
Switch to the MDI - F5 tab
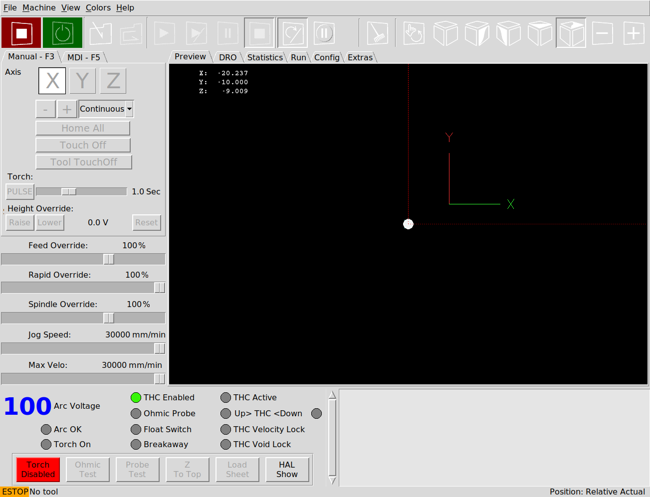tap(84, 57)
